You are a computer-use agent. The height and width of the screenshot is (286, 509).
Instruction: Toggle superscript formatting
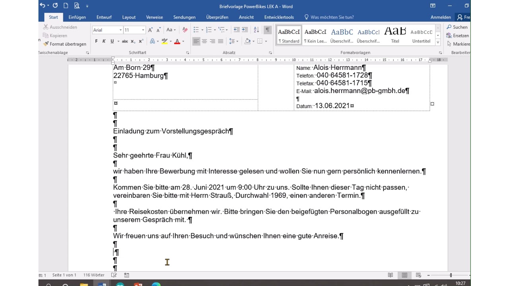coord(141,41)
